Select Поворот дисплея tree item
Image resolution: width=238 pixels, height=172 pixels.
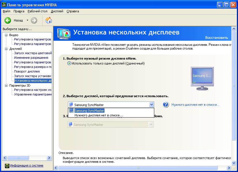pos(27,71)
